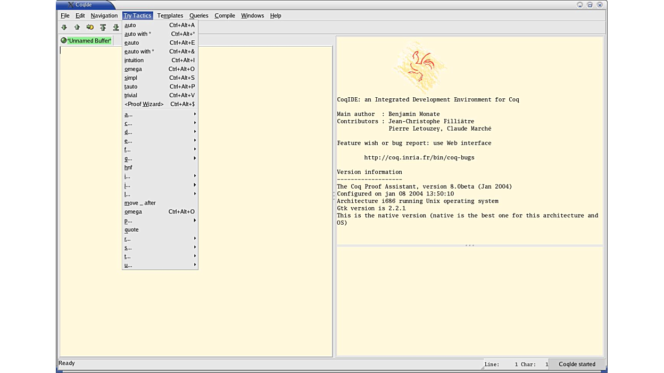
Task: Click the Go to end arrow icon
Action: (115, 27)
